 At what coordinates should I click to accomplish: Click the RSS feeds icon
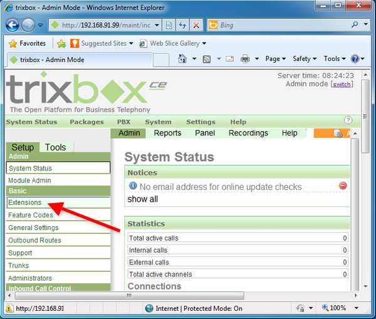click(207, 59)
